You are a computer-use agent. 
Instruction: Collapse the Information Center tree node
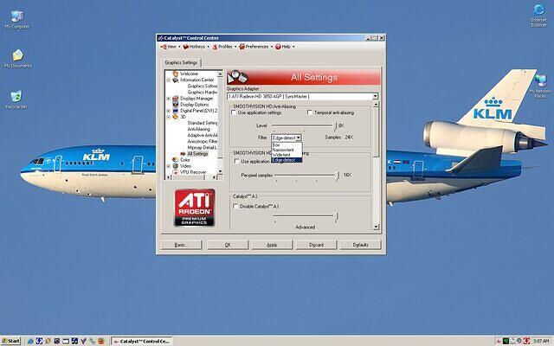[169, 80]
